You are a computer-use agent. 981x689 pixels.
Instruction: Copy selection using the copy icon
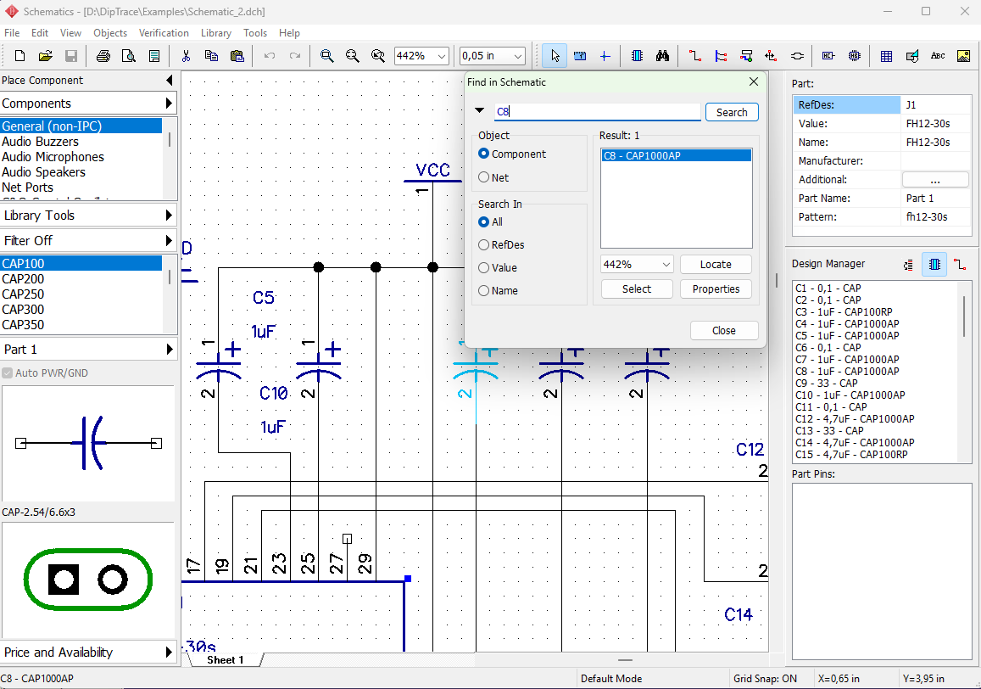211,56
